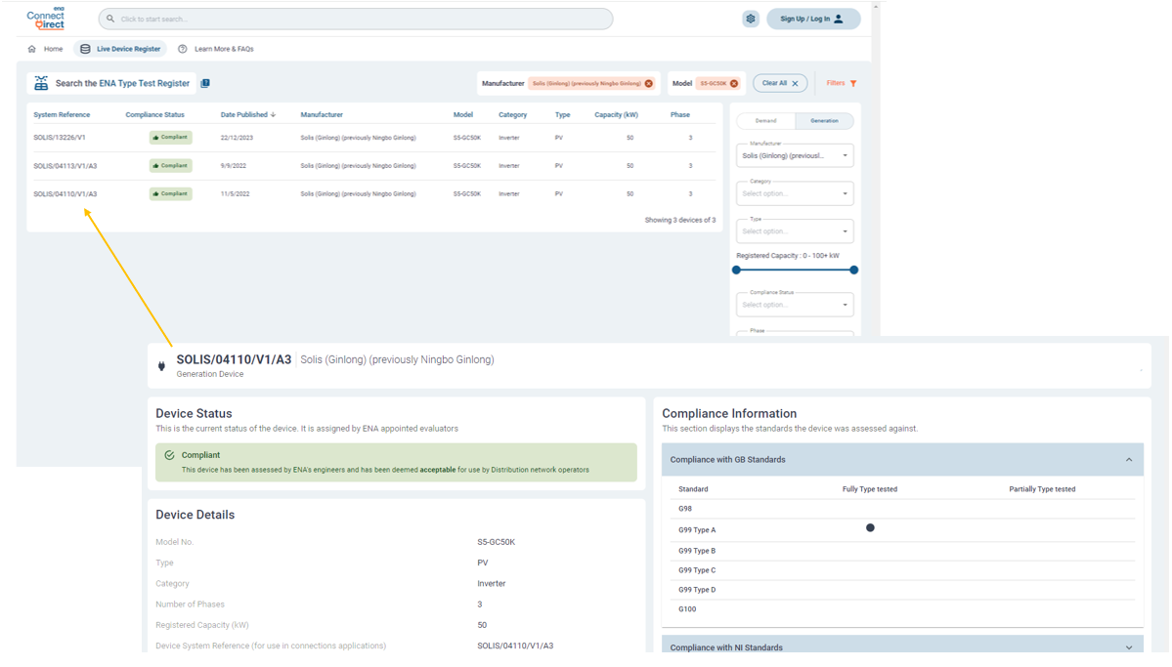The height and width of the screenshot is (667, 1172).
Task: Click the user icon in Sign Up button
Action: click(839, 19)
